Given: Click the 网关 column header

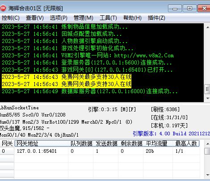Looking at the screenshot, I should click(7, 143).
